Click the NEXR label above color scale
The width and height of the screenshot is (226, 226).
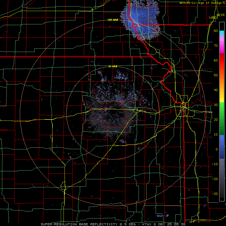coord(221,15)
